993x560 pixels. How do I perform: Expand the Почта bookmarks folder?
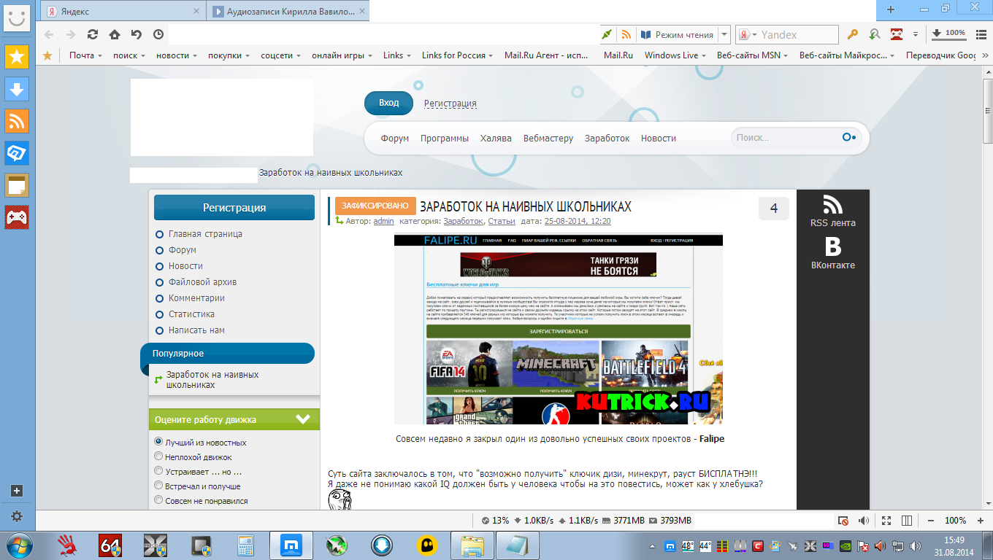85,55
